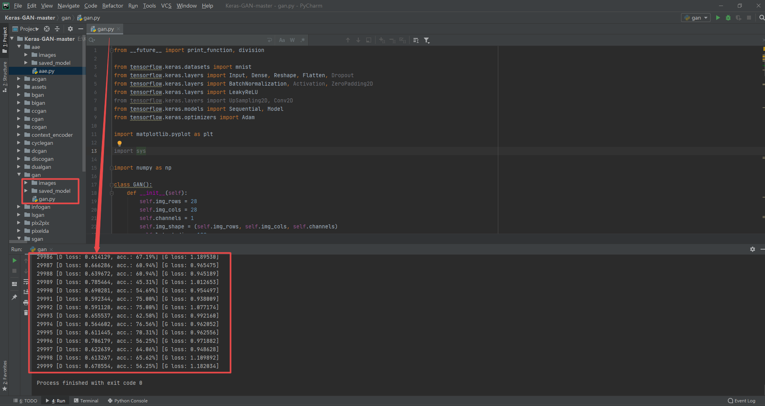The height and width of the screenshot is (406, 765).
Task: Hide the Project tool window
Action: (80, 29)
